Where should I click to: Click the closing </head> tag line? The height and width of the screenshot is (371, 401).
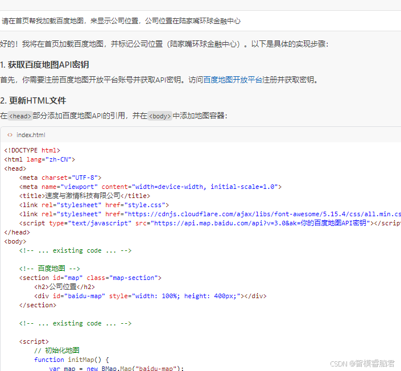coord(17,232)
